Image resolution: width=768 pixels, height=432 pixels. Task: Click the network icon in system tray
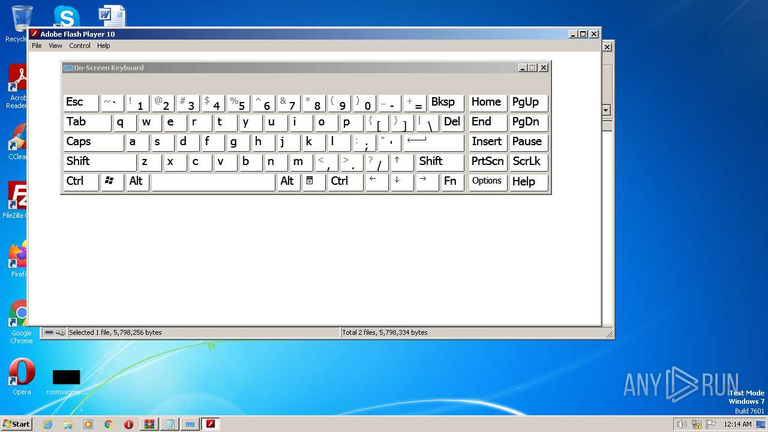(697, 424)
